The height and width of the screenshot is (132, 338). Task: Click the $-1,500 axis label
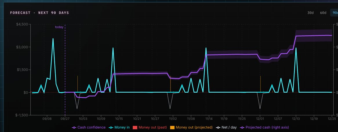[21, 115]
